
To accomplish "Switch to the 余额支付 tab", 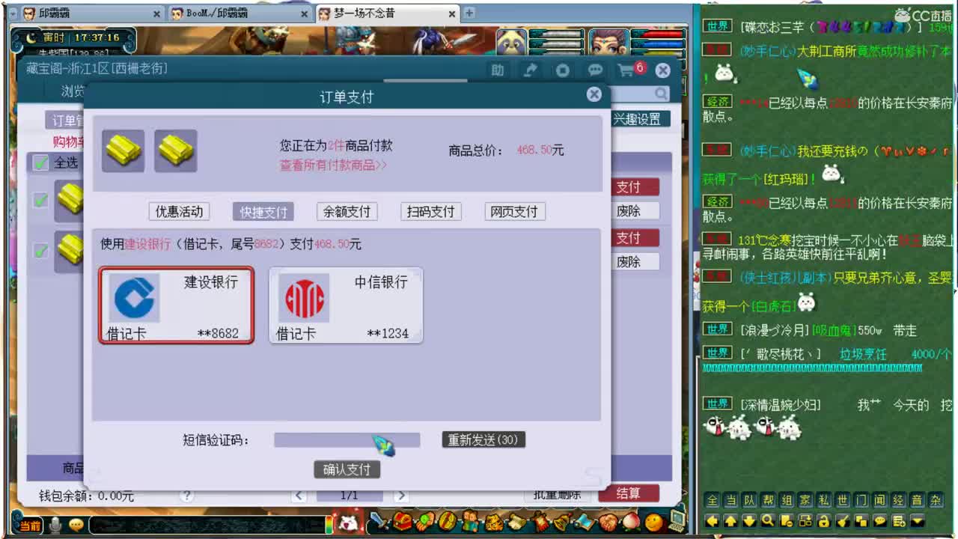I will point(347,211).
